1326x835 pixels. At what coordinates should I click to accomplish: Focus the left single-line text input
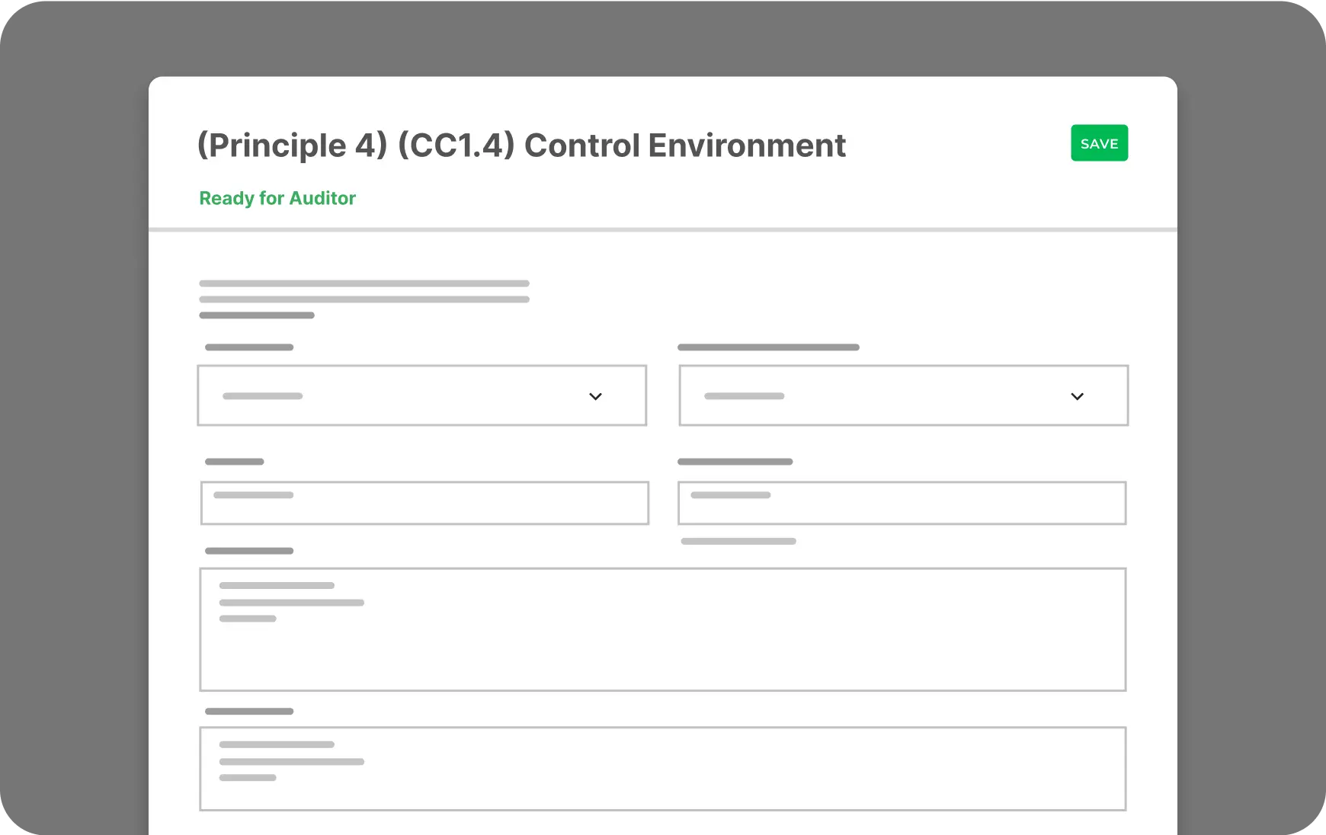[424, 503]
